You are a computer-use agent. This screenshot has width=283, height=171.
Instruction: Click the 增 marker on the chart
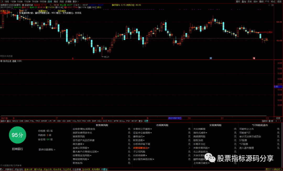click(254, 58)
